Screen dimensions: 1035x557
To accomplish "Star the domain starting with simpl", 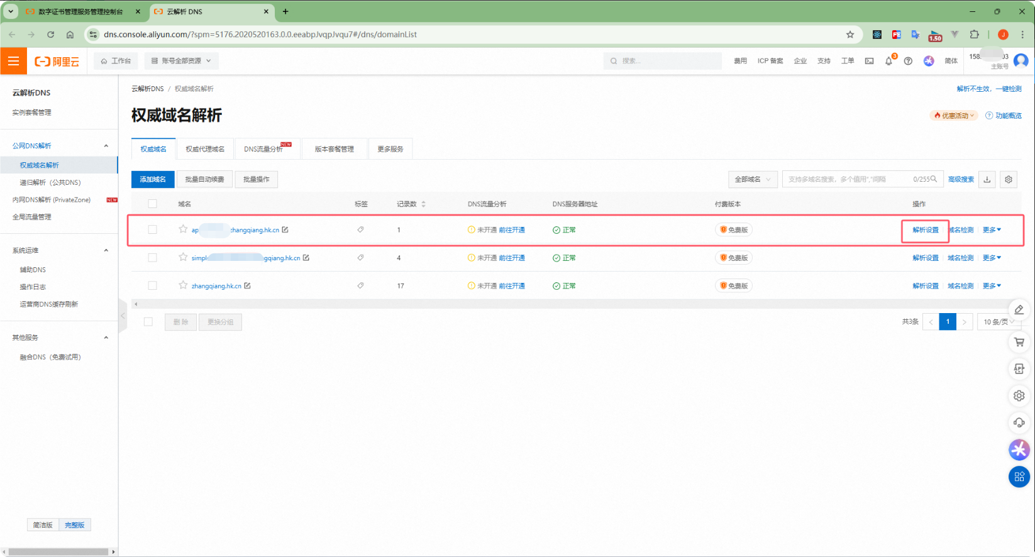I will [x=183, y=256].
